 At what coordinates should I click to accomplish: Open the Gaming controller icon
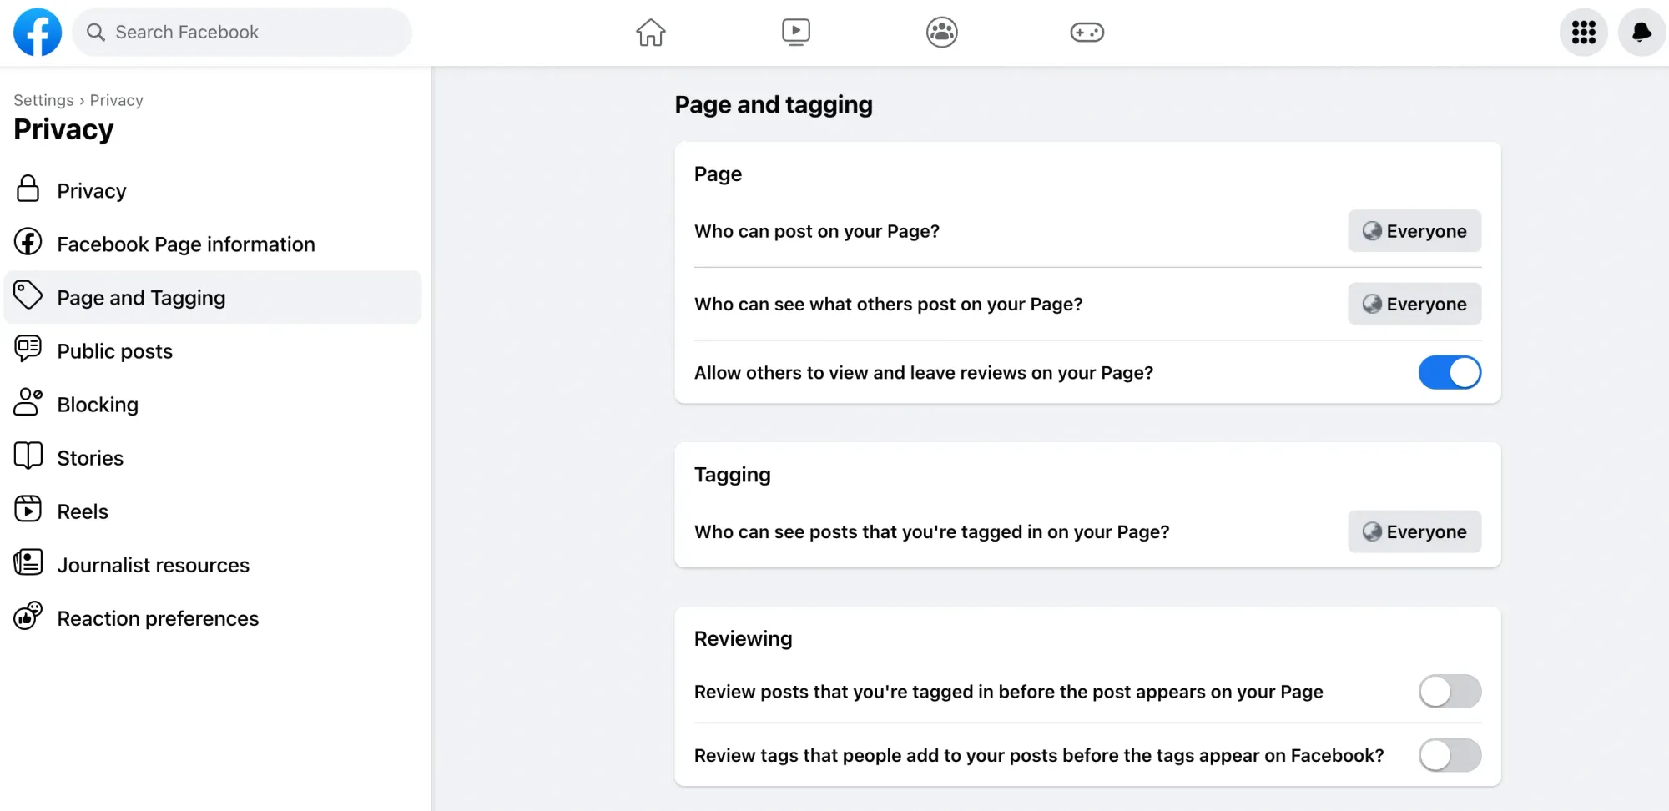[1087, 33]
